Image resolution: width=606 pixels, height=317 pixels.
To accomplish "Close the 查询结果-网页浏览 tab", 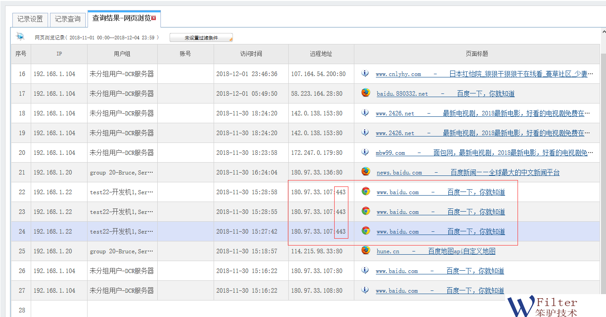I will (154, 18).
